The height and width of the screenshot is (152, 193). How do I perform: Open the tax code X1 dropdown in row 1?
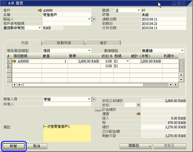coord(128,61)
